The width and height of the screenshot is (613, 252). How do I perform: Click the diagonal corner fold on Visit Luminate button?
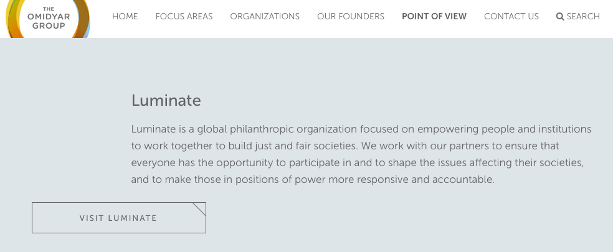pyautogui.click(x=199, y=209)
